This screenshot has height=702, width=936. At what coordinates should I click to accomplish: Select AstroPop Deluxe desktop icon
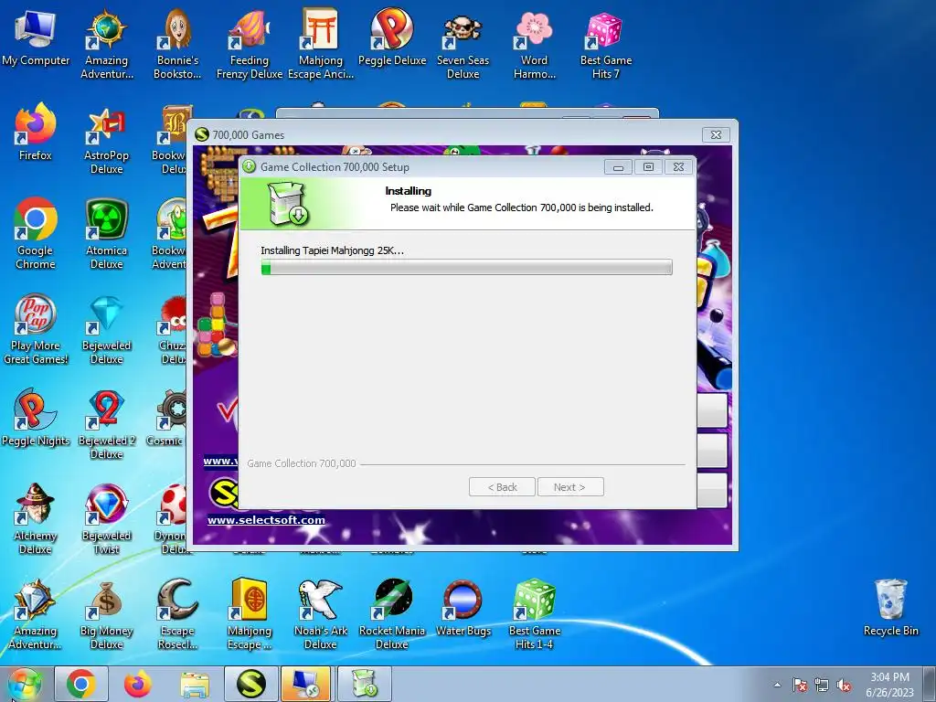click(x=106, y=140)
